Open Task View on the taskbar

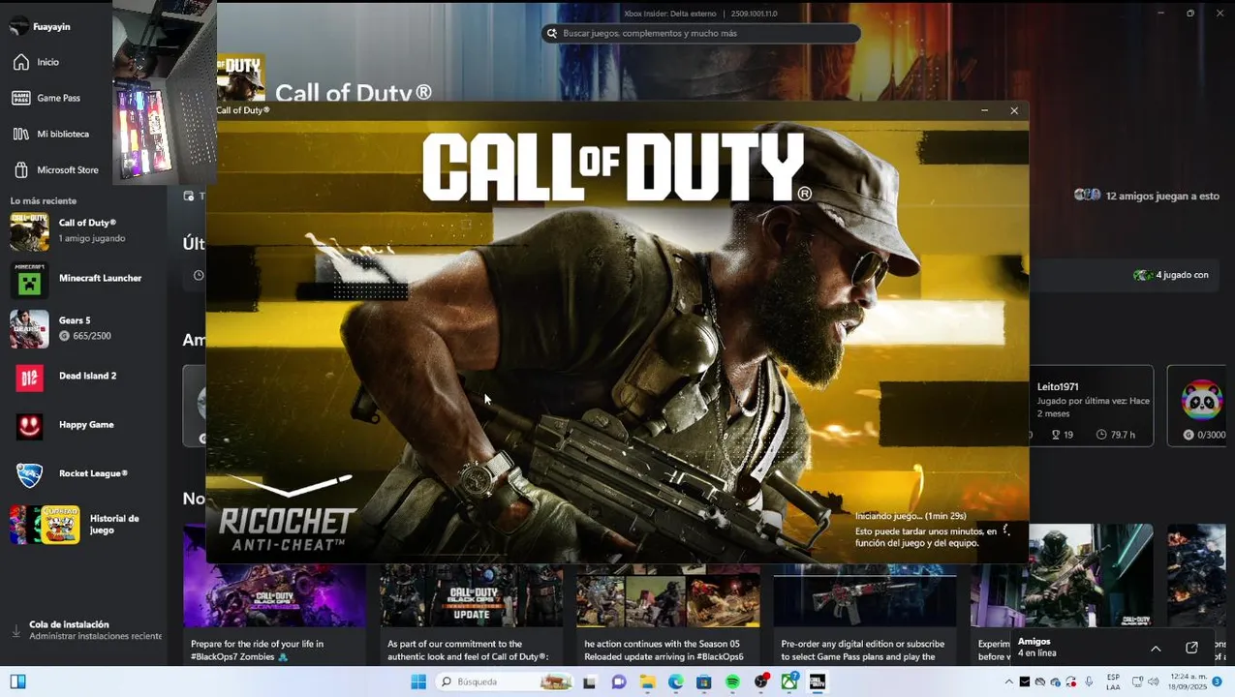[589, 682]
